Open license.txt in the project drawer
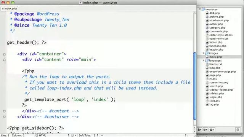This screenshot has width=244, height=137. pyautogui.click(x=215, y=64)
